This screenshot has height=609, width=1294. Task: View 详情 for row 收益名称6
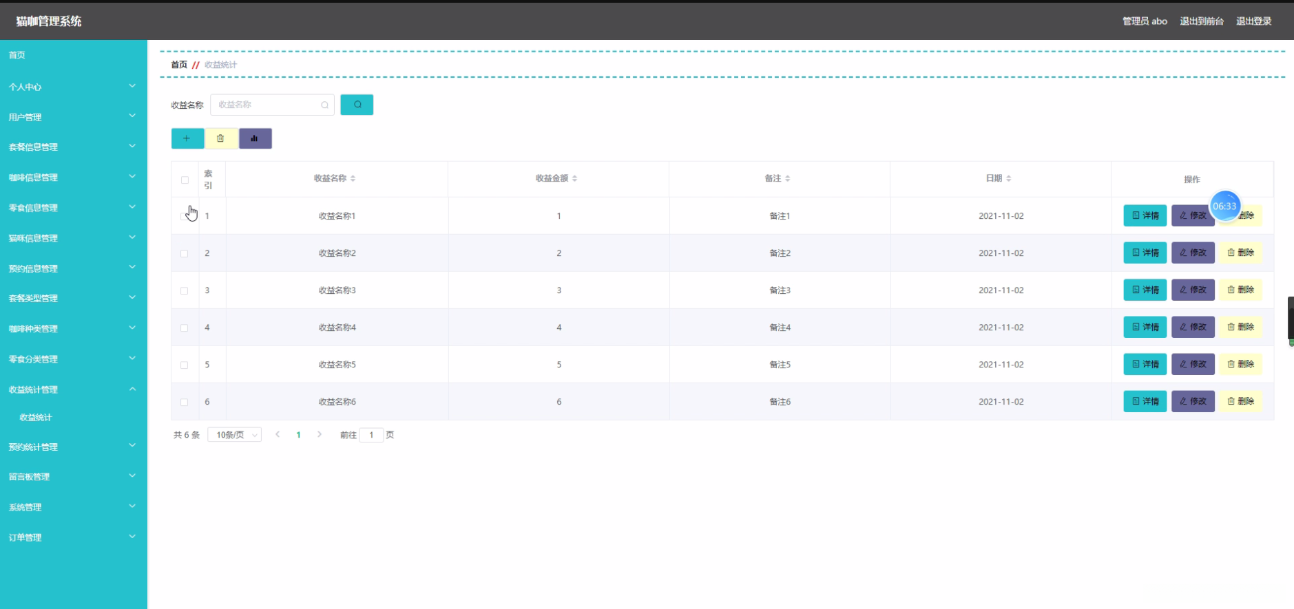tap(1145, 401)
